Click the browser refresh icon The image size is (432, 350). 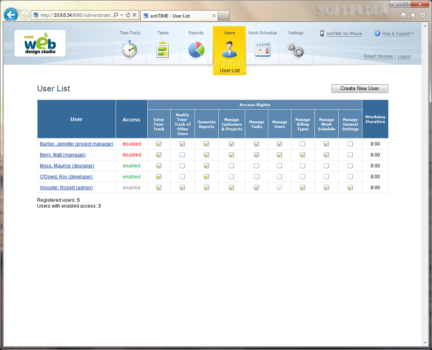(x=128, y=15)
